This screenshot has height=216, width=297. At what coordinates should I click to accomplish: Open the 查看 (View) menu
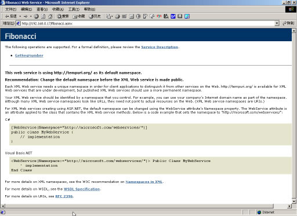[x=42, y=9]
